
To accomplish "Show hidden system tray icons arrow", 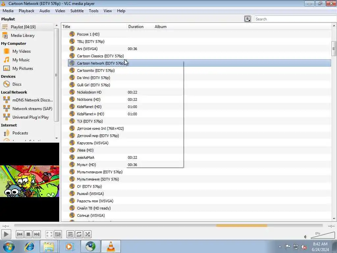I will [280, 247].
